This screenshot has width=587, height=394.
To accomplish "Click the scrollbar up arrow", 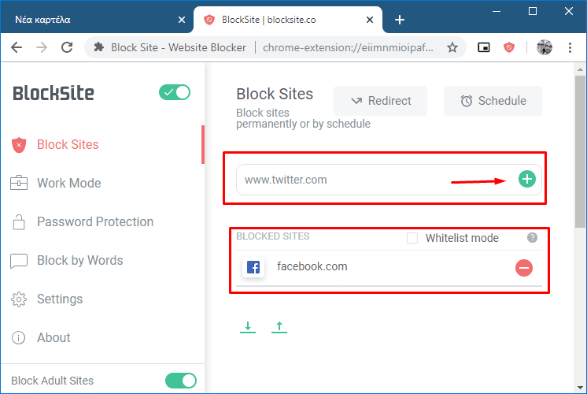I will (x=580, y=69).
